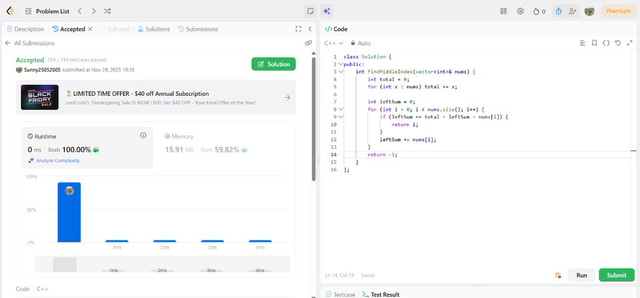Collapse the for loop at line 8
Viewport: 640px width, 298px height.
coord(341,109)
